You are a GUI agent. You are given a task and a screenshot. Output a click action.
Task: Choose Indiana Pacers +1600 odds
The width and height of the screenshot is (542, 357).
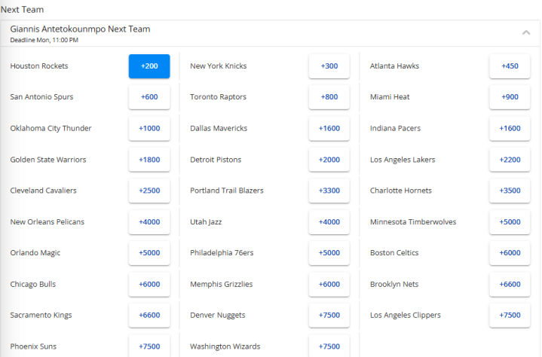(x=510, y=129)
